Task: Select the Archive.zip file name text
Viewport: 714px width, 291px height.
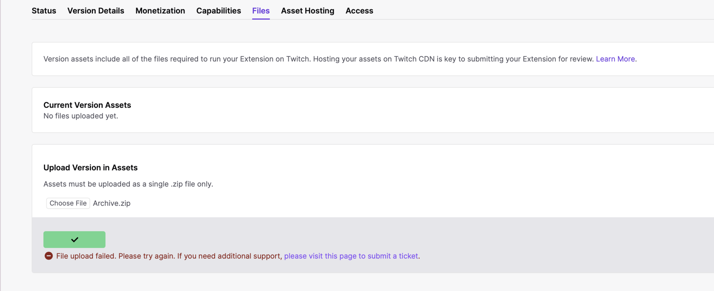Action: 111,203
